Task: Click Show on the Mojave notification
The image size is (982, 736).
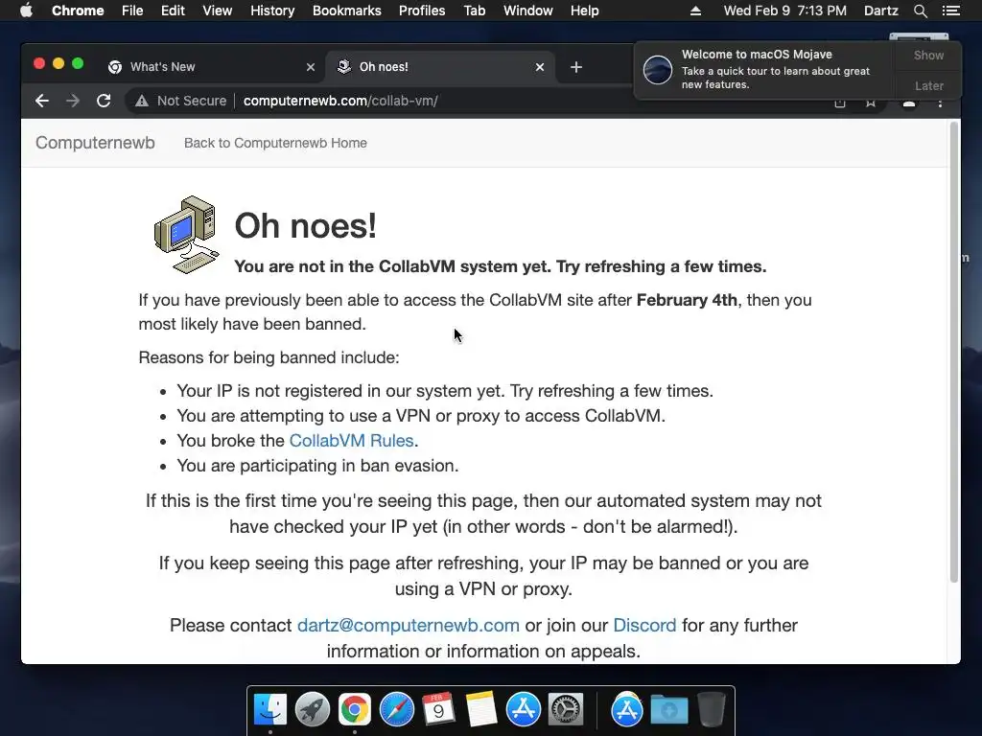Action: tap(928, 55)
